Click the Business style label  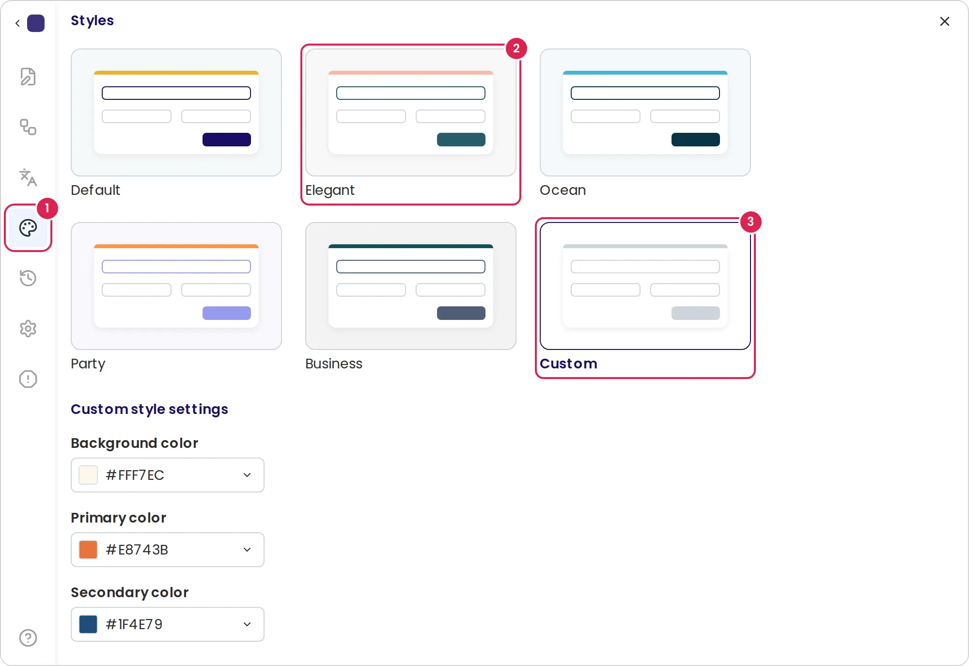click(334, 364)
